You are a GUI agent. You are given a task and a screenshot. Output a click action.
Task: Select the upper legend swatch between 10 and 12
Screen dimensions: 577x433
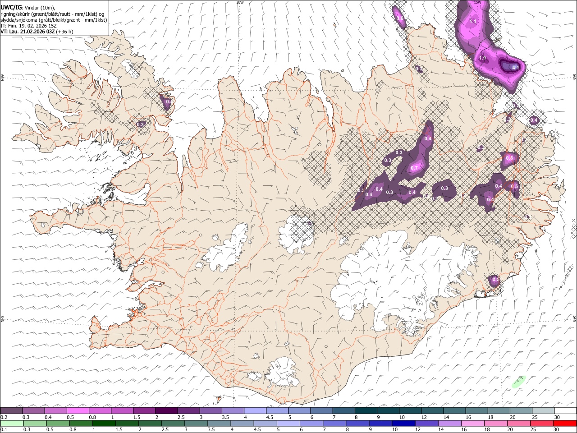410,411
